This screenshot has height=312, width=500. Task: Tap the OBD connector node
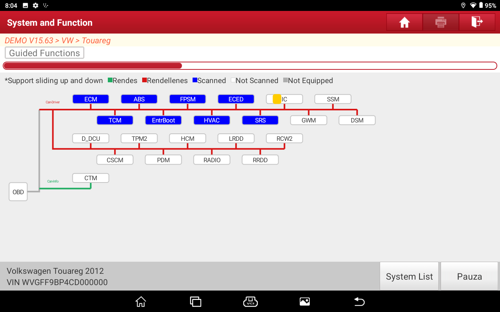coord(18,192)
